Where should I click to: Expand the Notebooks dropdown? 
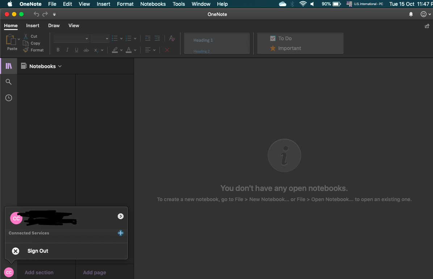pos(60,66)
